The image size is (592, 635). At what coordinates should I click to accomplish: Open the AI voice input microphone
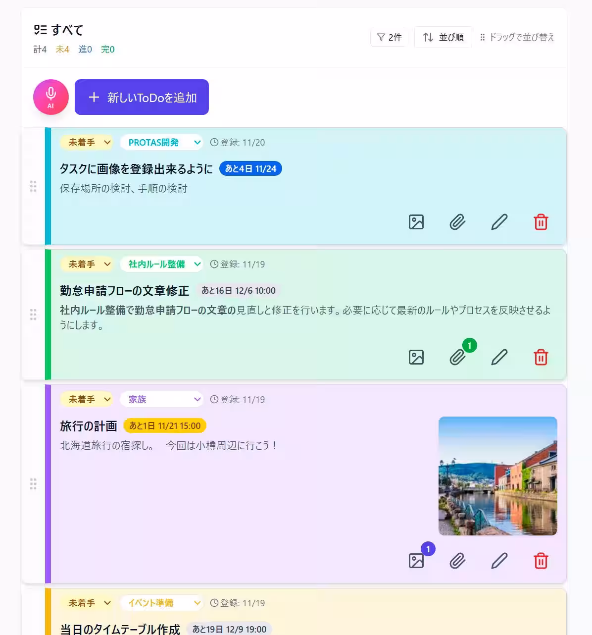coord(50,97)
